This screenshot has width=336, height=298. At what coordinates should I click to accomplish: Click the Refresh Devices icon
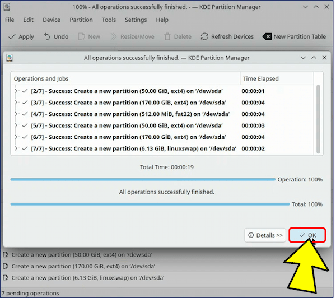coord(203,36)
